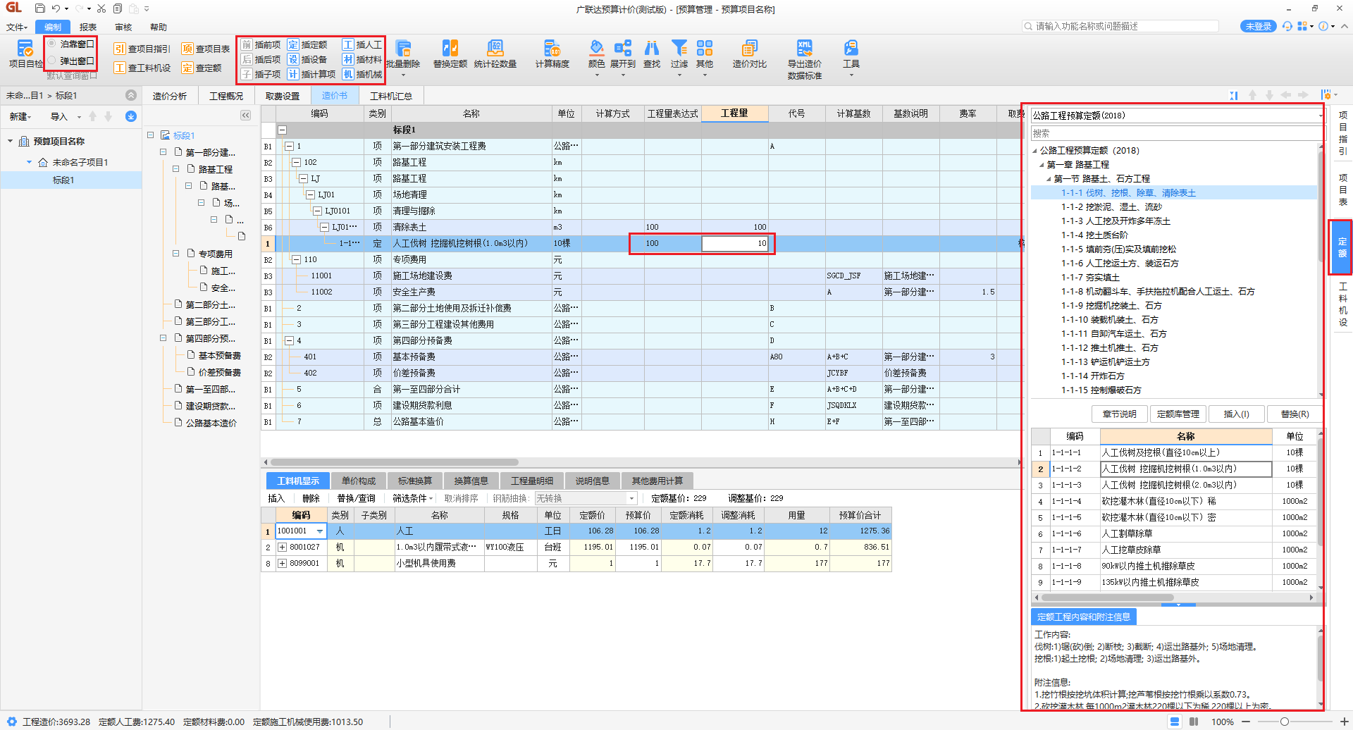Click the save icon in quick access bar

39,8
